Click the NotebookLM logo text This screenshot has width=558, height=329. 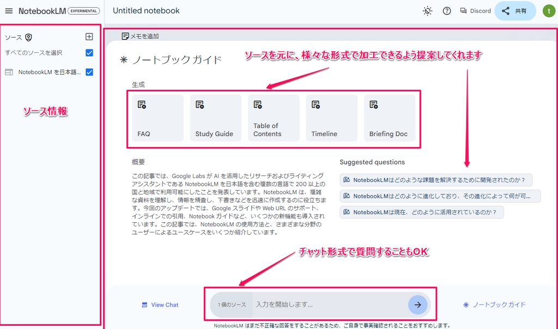coord(43,11)
